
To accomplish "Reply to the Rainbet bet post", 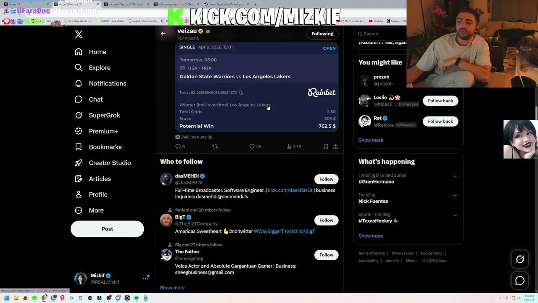I will click(x=180, y=146).
